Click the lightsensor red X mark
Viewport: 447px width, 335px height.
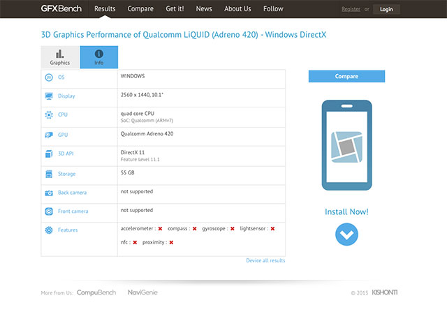click(272, 229)
